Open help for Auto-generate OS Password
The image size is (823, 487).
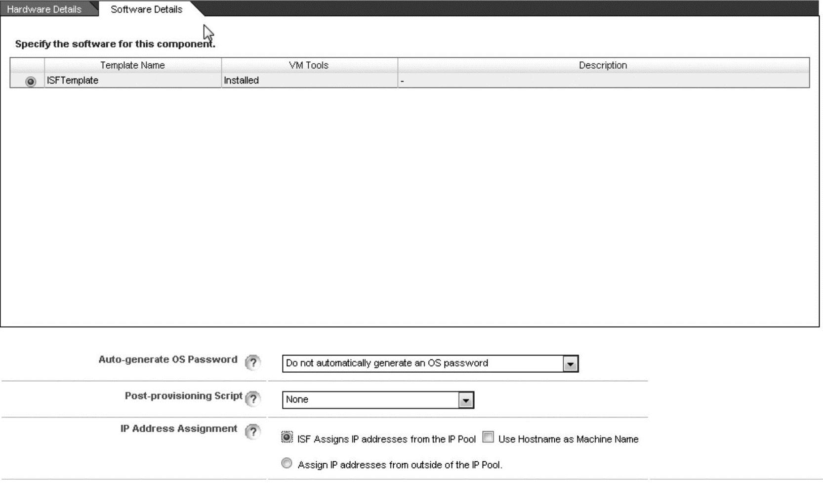coord(252,363)
